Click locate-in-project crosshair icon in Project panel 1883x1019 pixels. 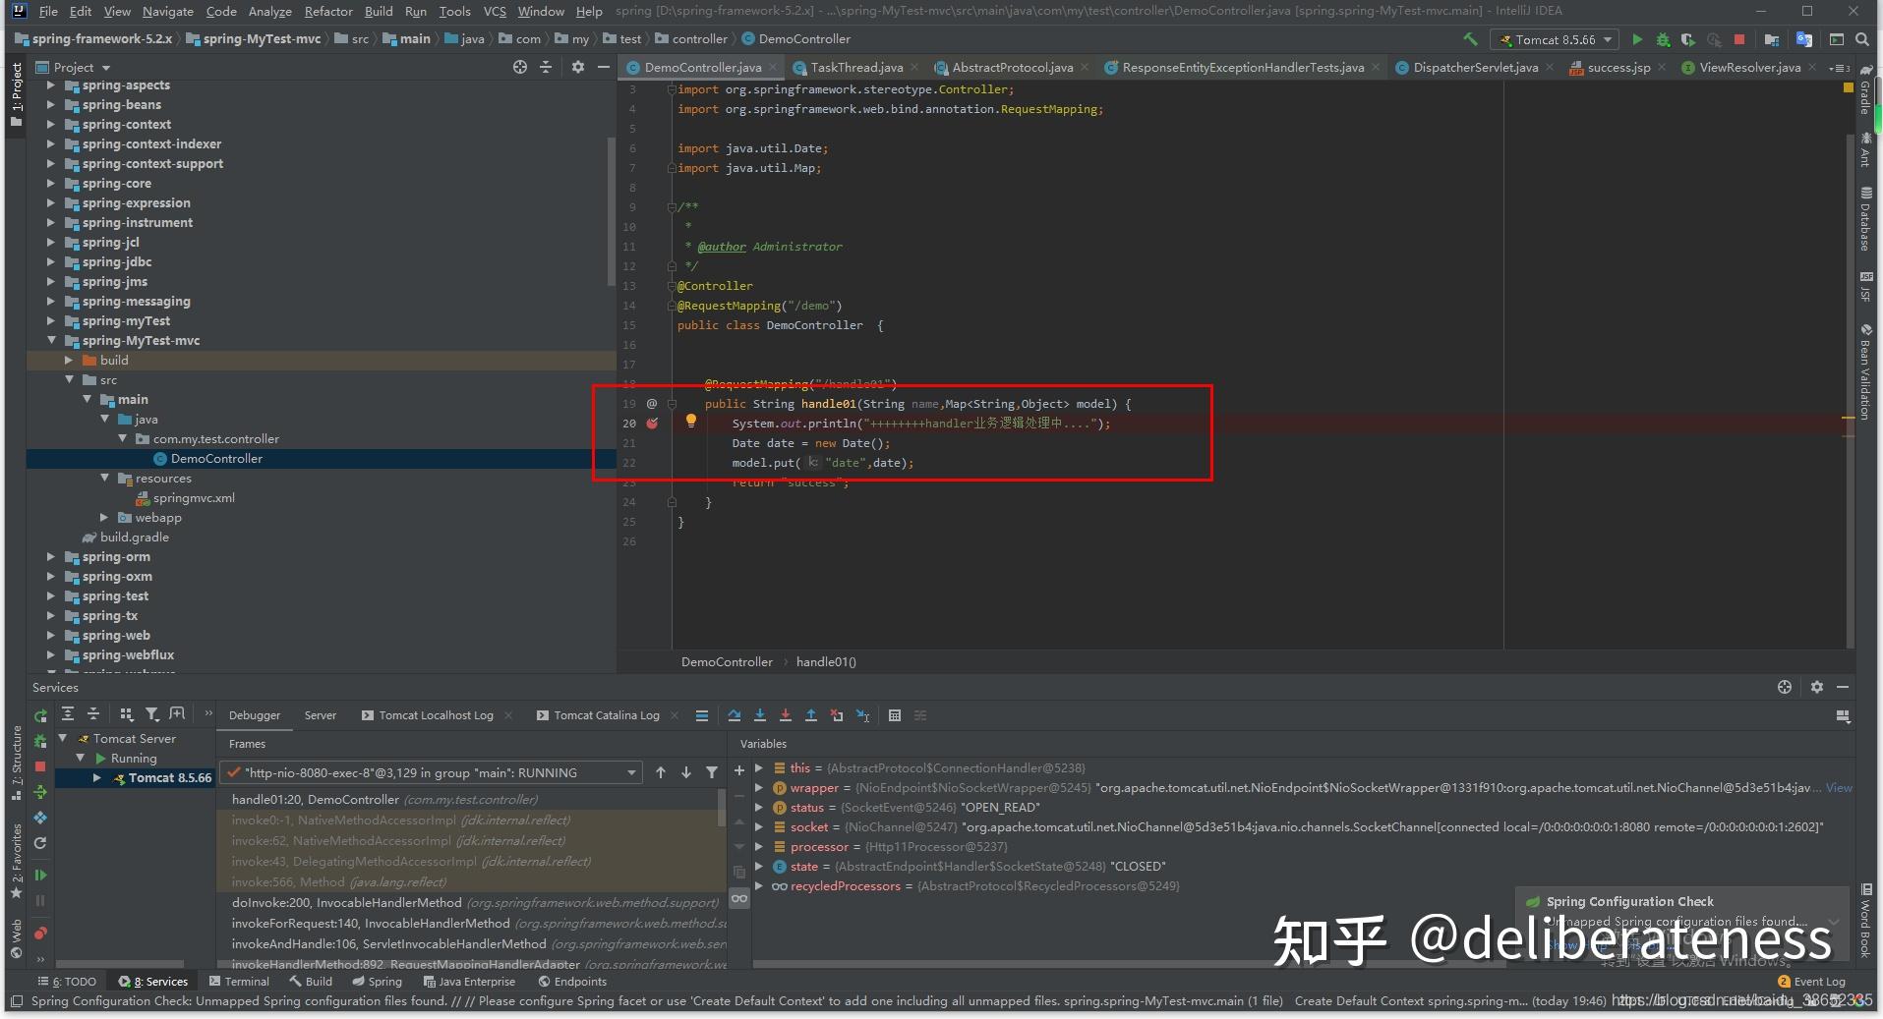point(520,67)
